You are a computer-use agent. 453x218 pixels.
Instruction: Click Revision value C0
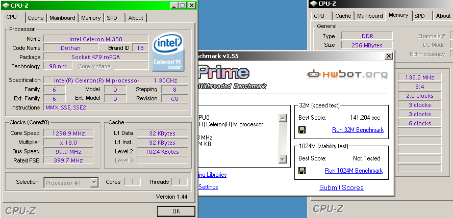coord(174,99)
